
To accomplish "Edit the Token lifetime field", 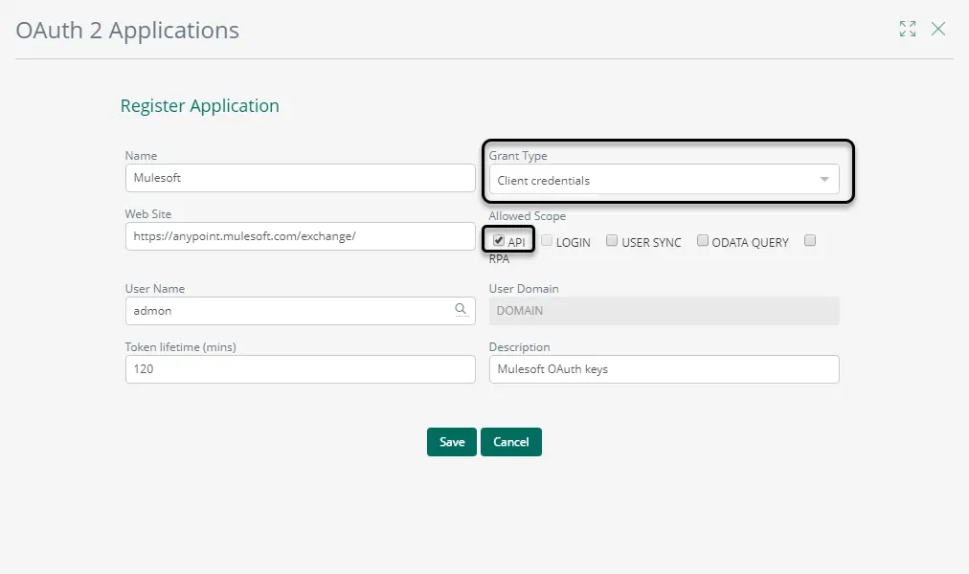I will (301, 369).
